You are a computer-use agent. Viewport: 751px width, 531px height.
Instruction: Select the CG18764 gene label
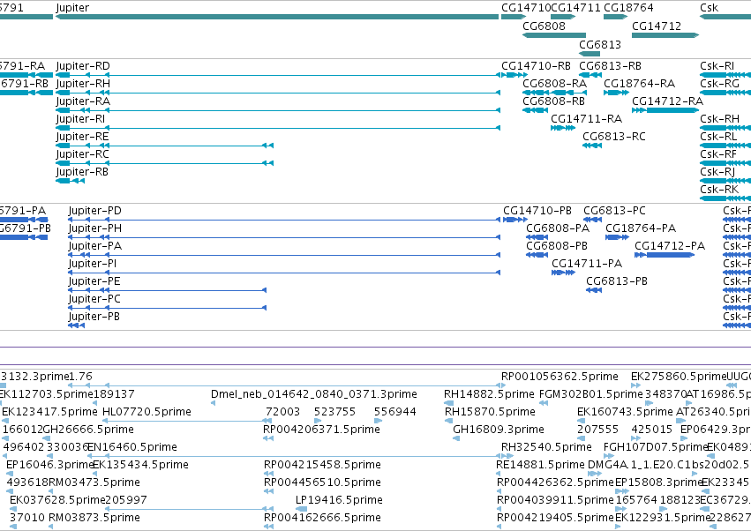(x=628, y=8)
